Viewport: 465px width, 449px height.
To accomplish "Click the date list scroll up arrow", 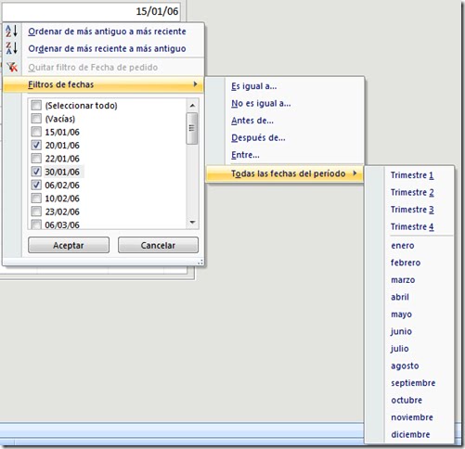I will 192,106.
